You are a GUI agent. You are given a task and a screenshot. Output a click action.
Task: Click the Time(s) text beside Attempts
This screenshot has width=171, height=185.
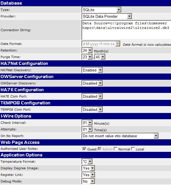(100, 130)
